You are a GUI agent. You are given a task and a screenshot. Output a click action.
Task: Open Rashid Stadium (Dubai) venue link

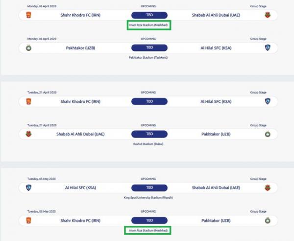tap(149, 144)
